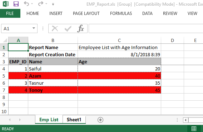
Task: Select the Emp List sheet tab
Action: 49,120
